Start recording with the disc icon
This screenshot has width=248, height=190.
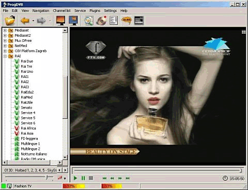pyautogui.click(x=101, y=21)
